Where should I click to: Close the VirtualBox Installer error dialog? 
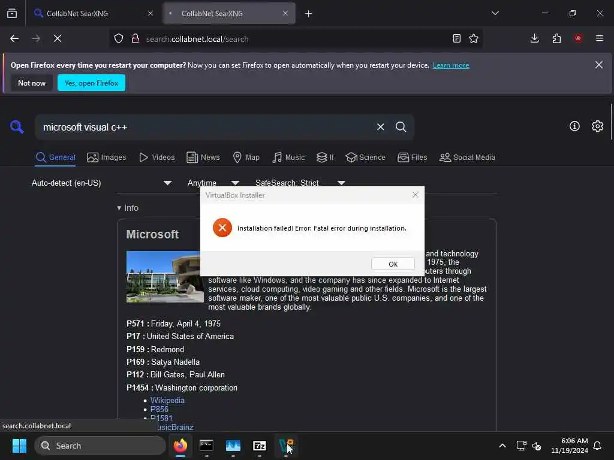(x=416, y=195)
